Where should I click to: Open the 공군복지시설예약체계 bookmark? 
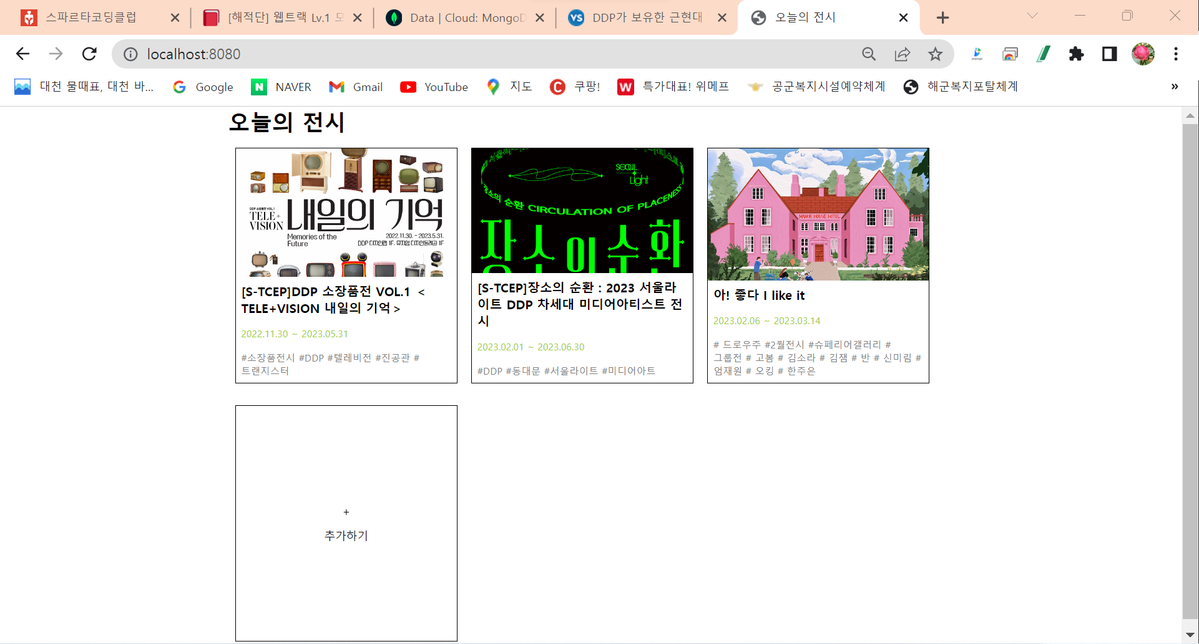pos(816,87)
